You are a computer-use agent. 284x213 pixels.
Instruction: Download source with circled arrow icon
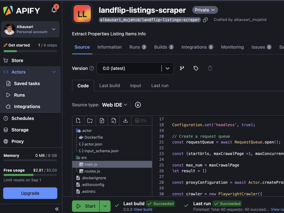coord(138,105)
